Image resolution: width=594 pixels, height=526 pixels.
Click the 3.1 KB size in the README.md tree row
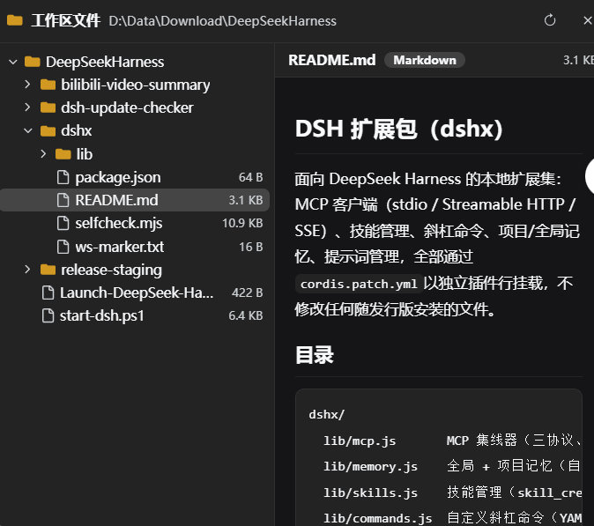[246, 200]
